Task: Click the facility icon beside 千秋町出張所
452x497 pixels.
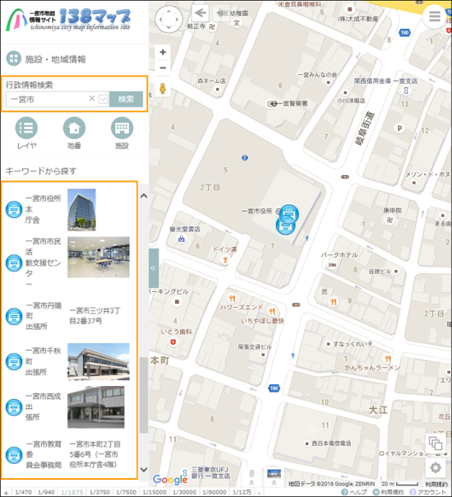Action: (14, 362)
